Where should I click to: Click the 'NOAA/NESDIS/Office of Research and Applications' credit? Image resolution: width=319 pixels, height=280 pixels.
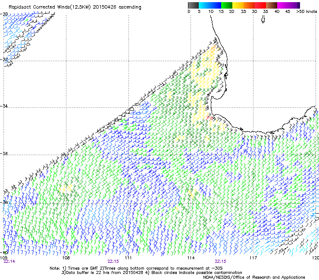click(254, 277)
